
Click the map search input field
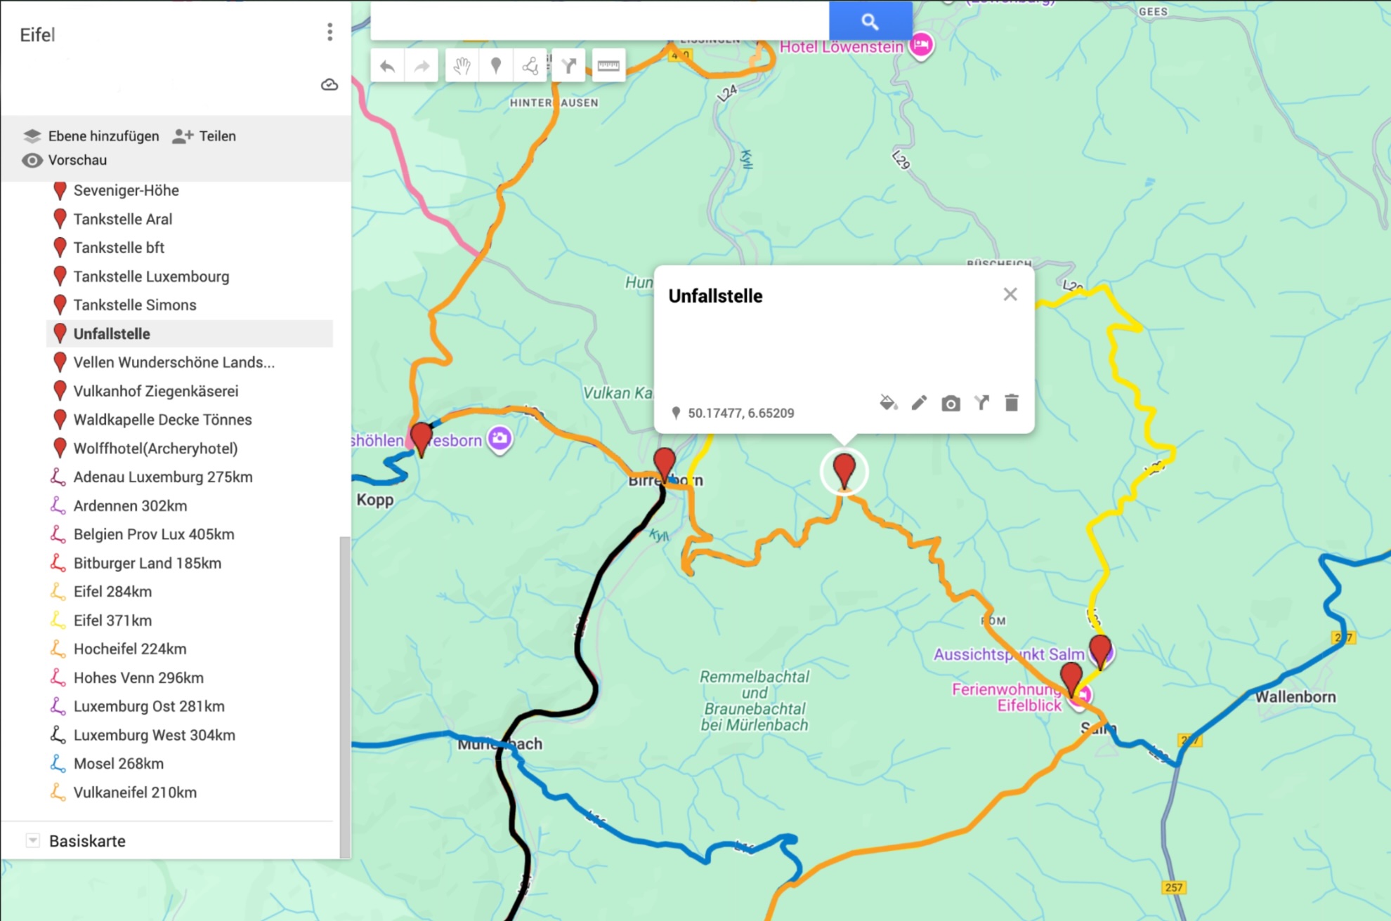(x=599, y=21)
